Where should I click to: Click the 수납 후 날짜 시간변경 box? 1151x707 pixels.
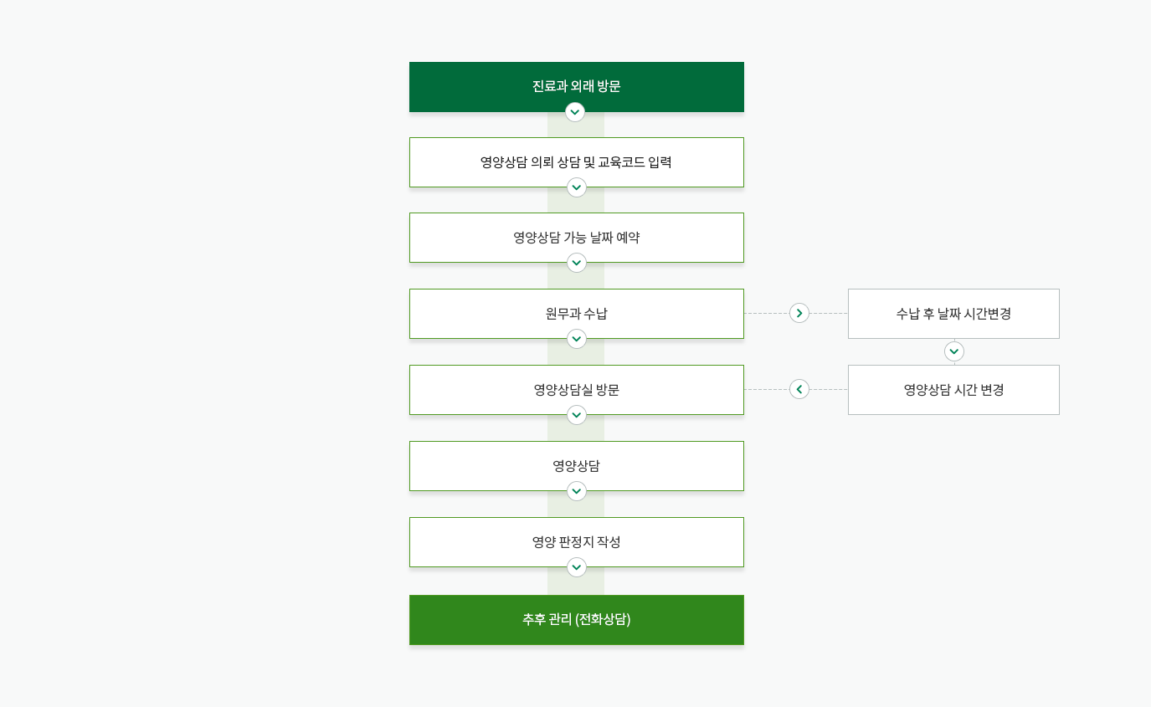[x=953, y=313]
